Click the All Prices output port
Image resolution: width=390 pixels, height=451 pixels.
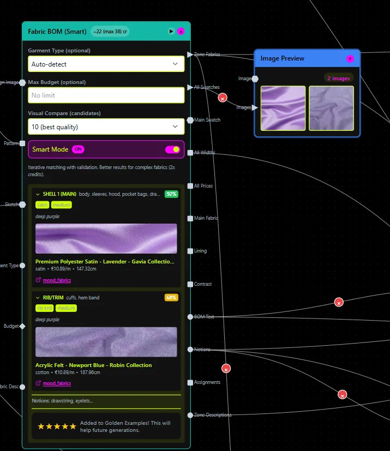190,186
